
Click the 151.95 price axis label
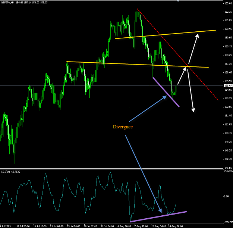[228, 116]
